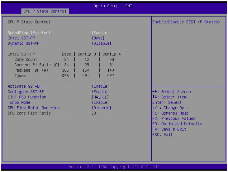The image size is (228, 172).
Task: Click the F2: Previous Values hint
Action: [174, 119]
